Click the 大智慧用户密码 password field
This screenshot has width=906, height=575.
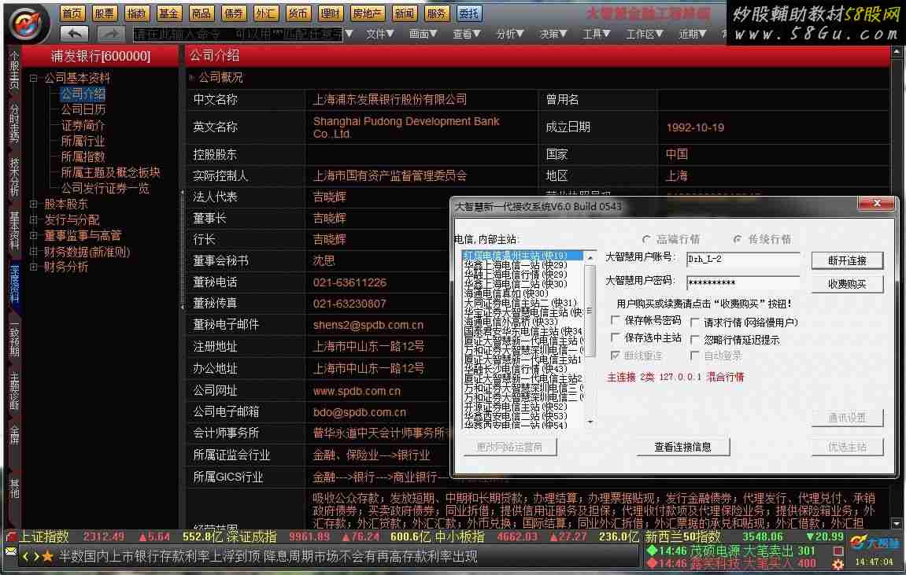tap(742, 282)
